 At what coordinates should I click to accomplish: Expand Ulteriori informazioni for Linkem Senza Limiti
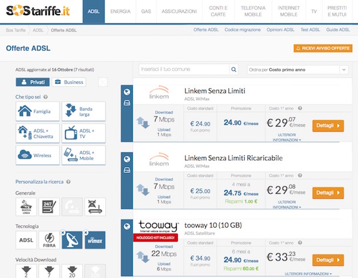[287, 137]
